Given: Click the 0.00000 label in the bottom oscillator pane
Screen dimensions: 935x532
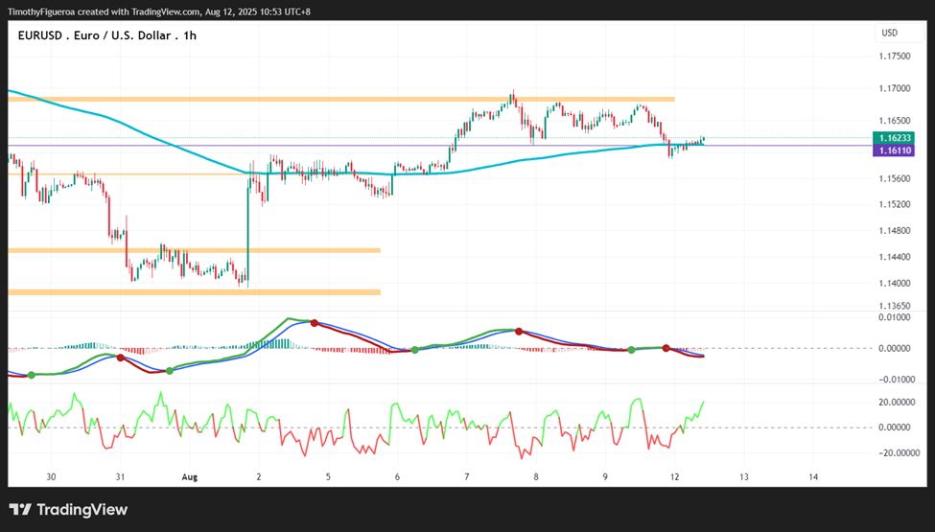Looking at the screenshot, I should pos(895,428).
